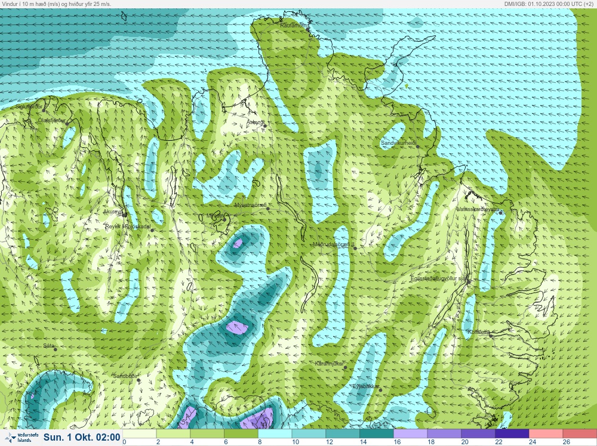This screenshot has width=597, height=446.
Task: Click the Ólafsfjörður station marker
Action: [x=67, y=124]
